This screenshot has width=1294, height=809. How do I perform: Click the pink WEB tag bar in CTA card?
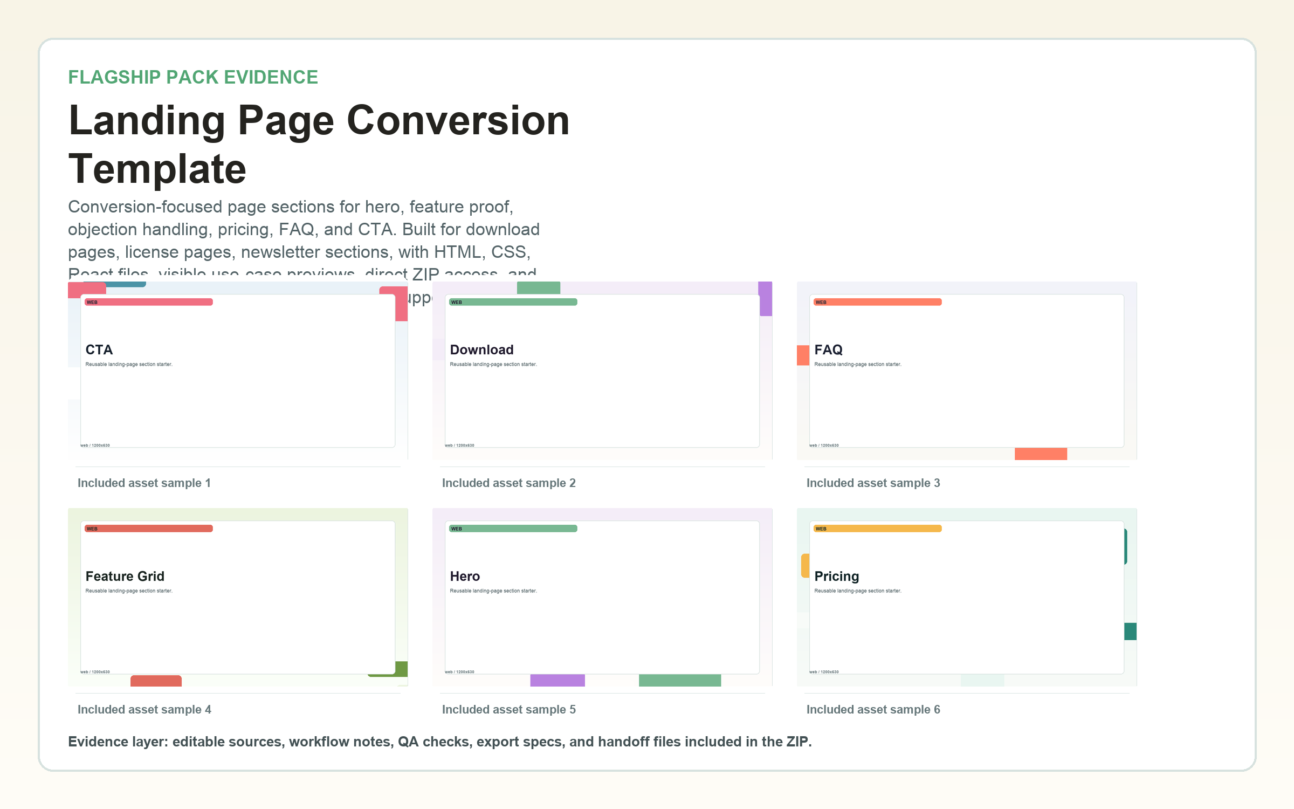pyautogui.click(x=149, y=302)
